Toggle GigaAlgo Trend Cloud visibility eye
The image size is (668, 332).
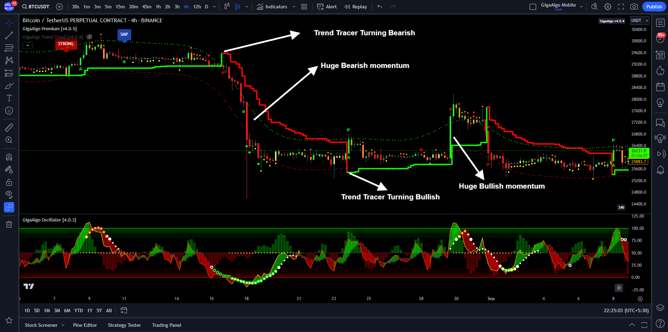point(89,37)
